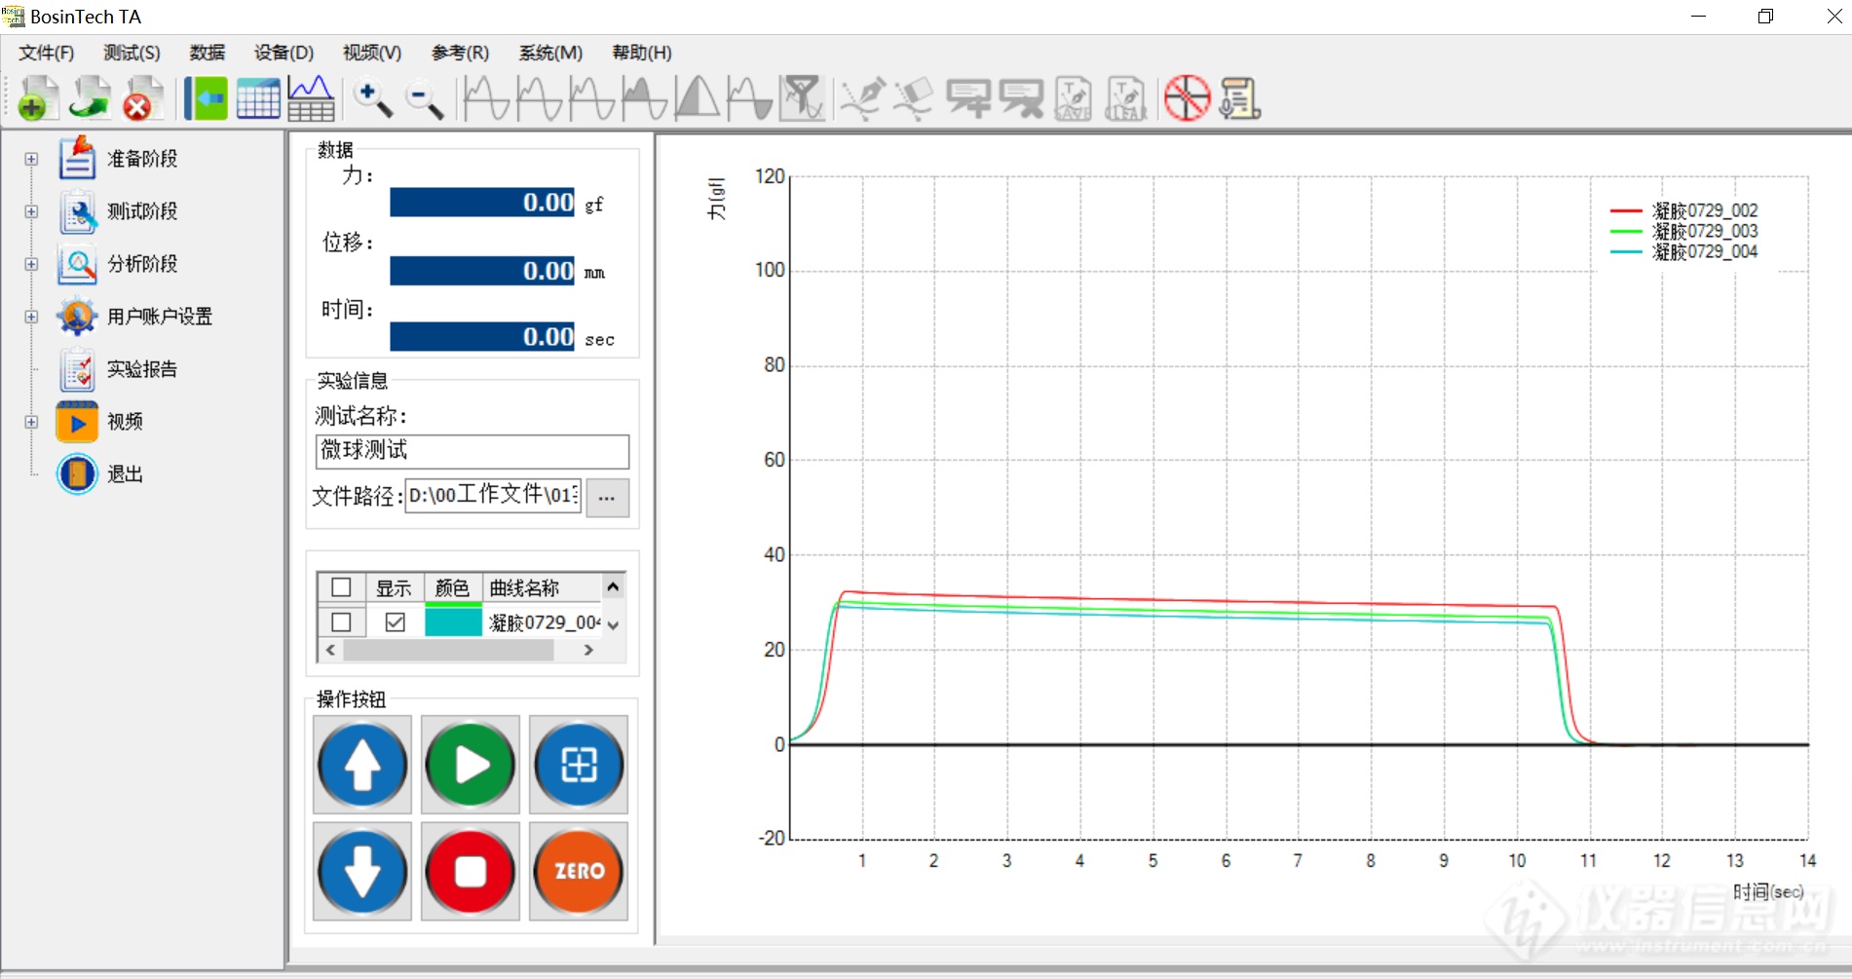Click the 测试名称 input field
This screenshot has width=1852, height=979.
coord(472,451)
